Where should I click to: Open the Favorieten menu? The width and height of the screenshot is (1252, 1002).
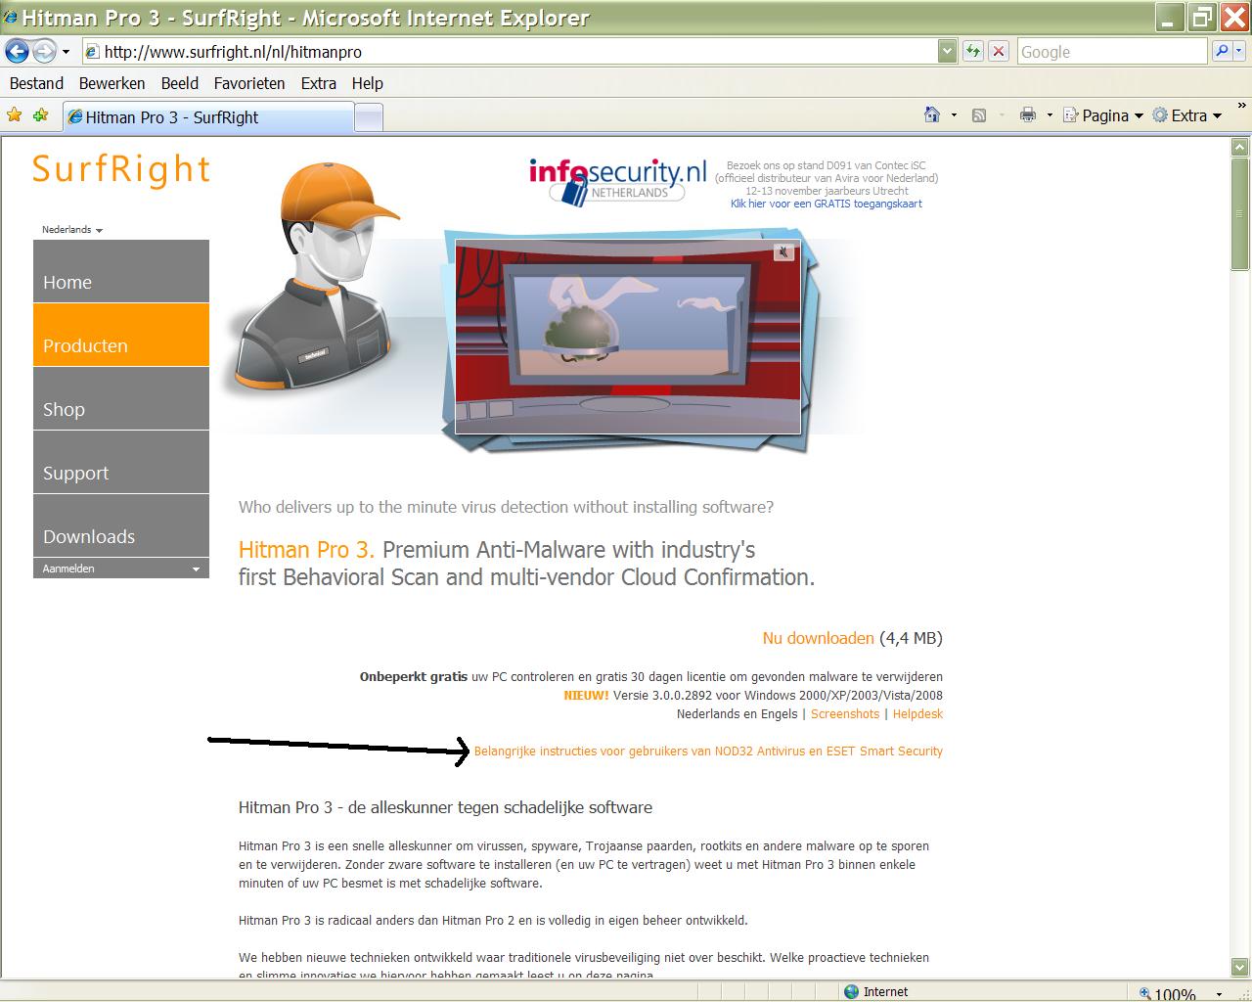pos(249,83)
